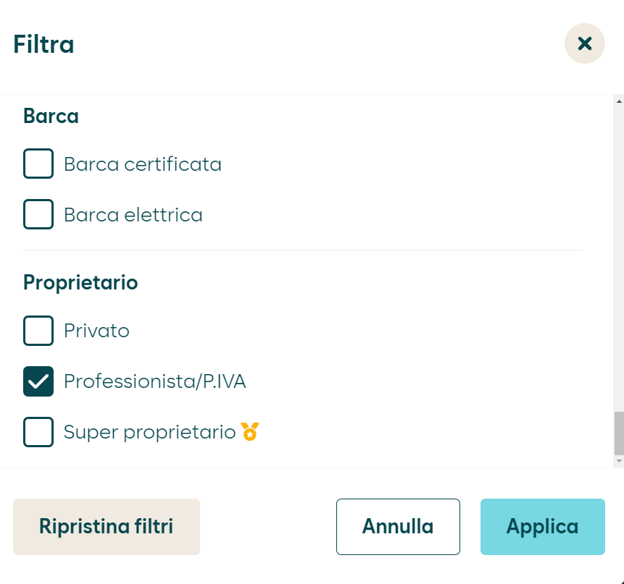Click the empty scrollbar track above the thumb

tap(619, 258)
